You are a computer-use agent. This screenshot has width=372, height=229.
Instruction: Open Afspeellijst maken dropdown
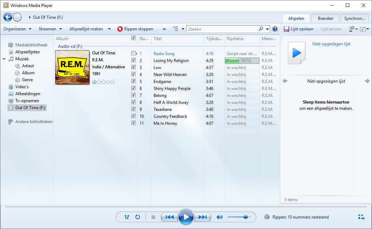pyautogui.click(x=90, y=29)
